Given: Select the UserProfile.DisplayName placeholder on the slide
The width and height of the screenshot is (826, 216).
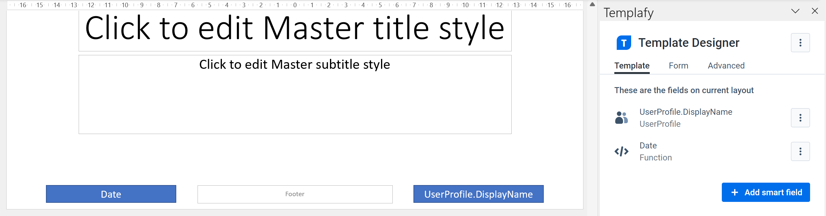Looking at the screenshot, I should [478, 194].
